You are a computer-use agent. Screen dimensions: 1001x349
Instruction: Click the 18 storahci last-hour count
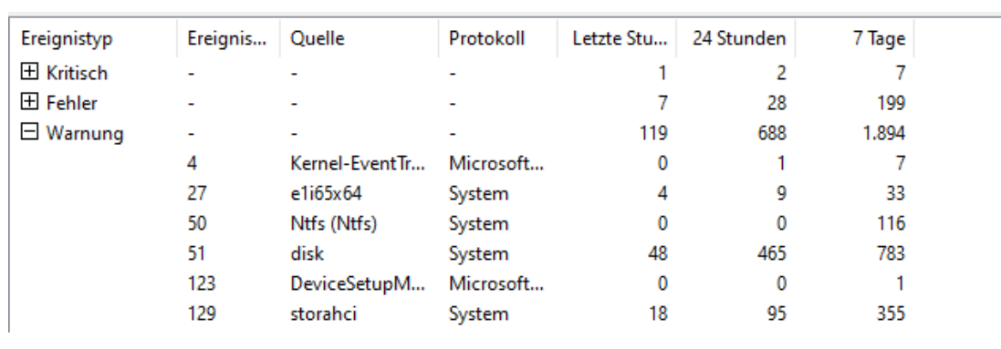coord(658,313)
